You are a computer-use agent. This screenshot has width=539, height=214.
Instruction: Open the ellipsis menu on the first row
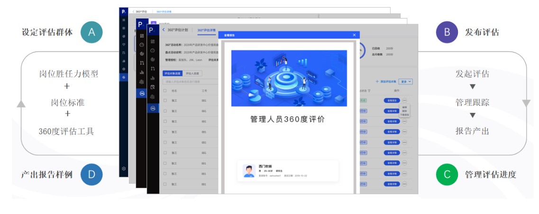pos(404,101)
